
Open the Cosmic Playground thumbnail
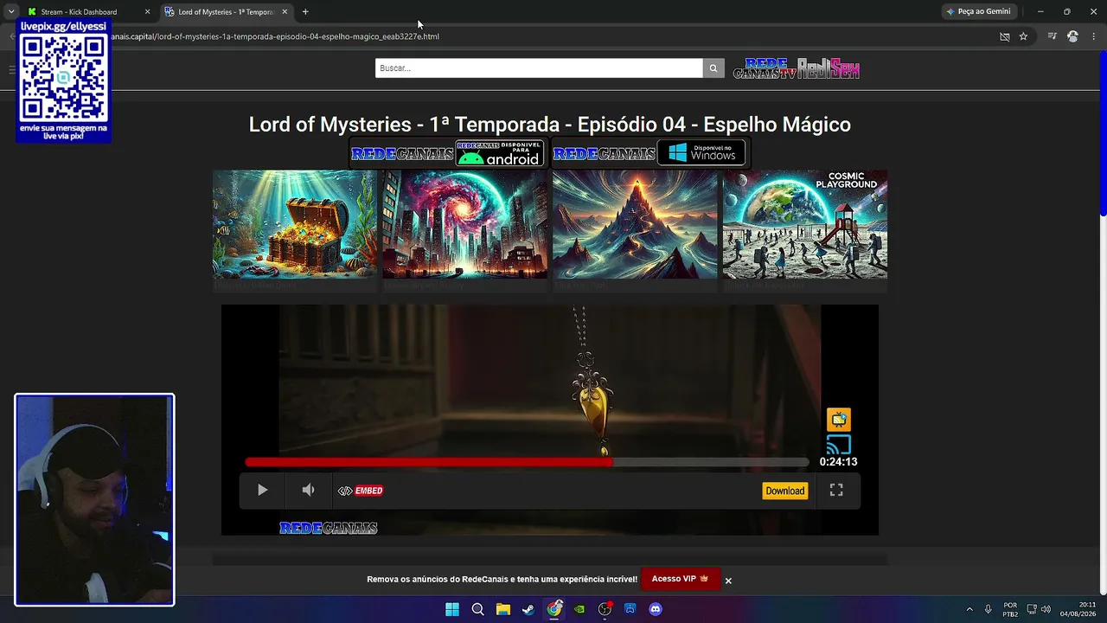(x=805, y=224)
